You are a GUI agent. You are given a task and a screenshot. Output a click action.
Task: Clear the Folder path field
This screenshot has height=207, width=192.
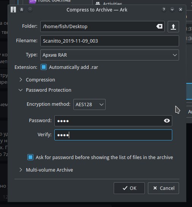click(159, 26)
